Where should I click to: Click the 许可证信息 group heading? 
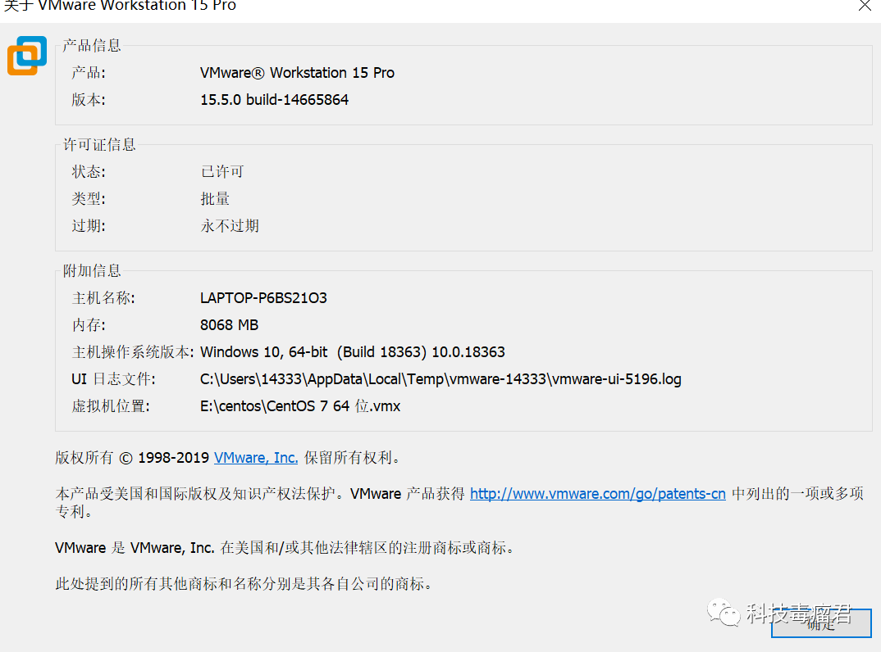coord(99,145)
